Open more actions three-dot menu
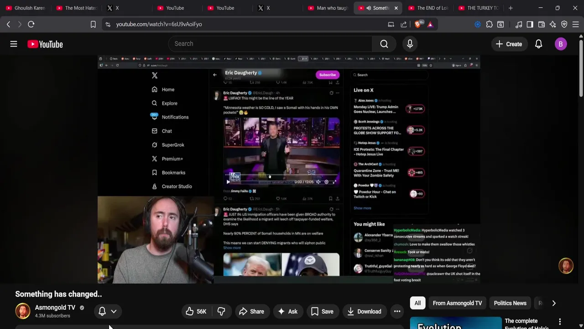Viewport: 584px width, 329px height. (397, 312)
